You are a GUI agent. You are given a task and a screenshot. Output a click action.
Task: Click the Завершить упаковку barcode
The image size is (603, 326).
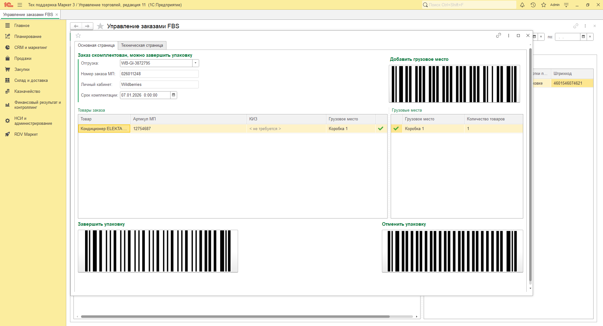pos(158,251)
